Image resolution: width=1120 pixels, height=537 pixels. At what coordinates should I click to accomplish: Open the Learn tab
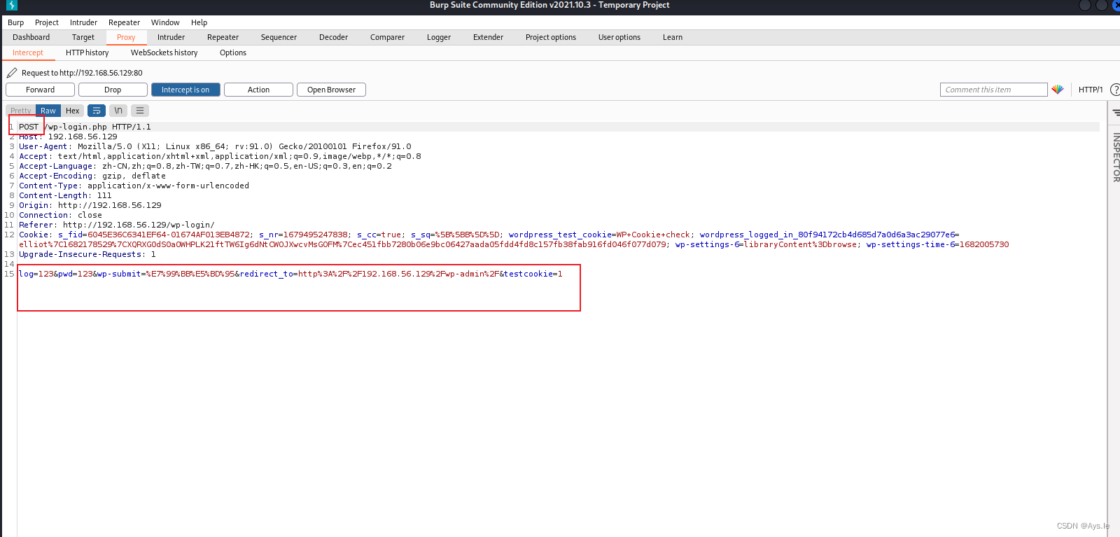click(x=673, y=37)
